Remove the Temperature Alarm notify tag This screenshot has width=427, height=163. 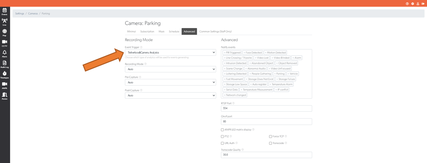point(270,85)
